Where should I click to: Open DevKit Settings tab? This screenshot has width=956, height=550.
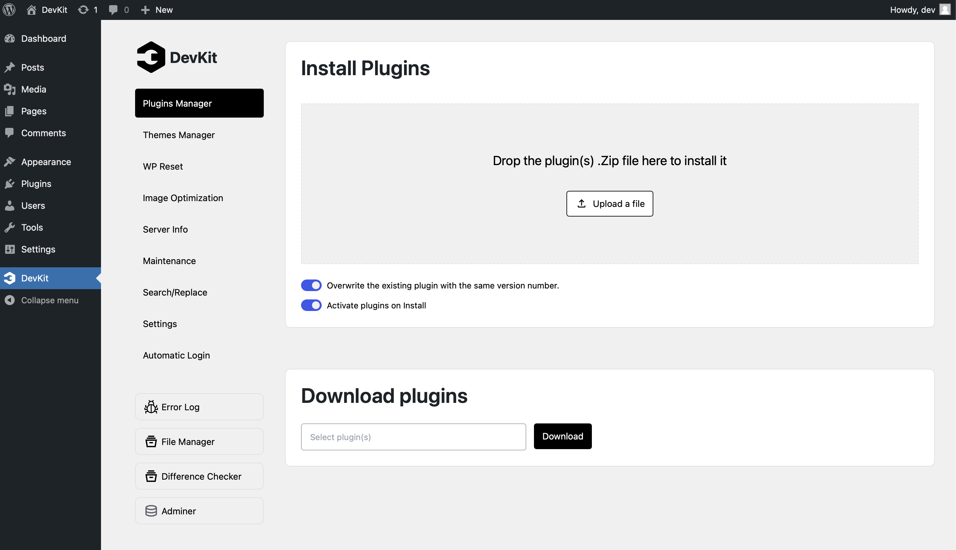199,324
